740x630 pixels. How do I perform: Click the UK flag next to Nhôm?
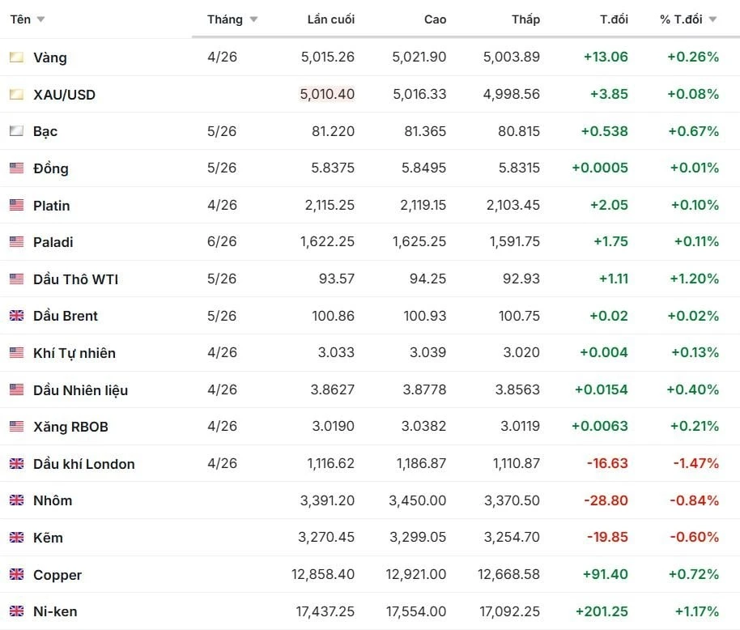(16, 500)
